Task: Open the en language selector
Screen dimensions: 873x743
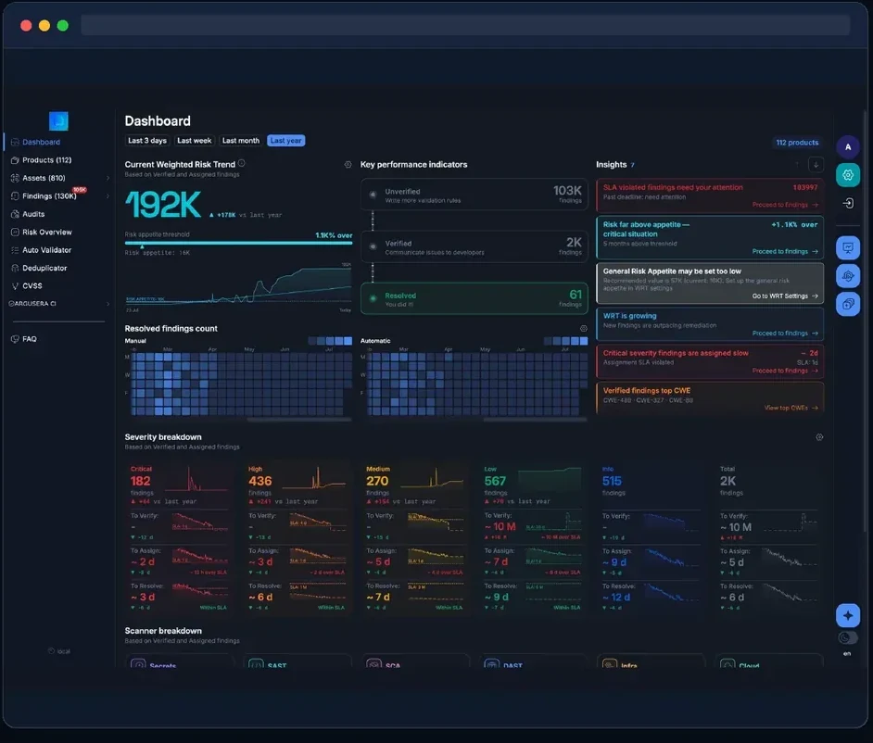Action: [x=847, y=653]
